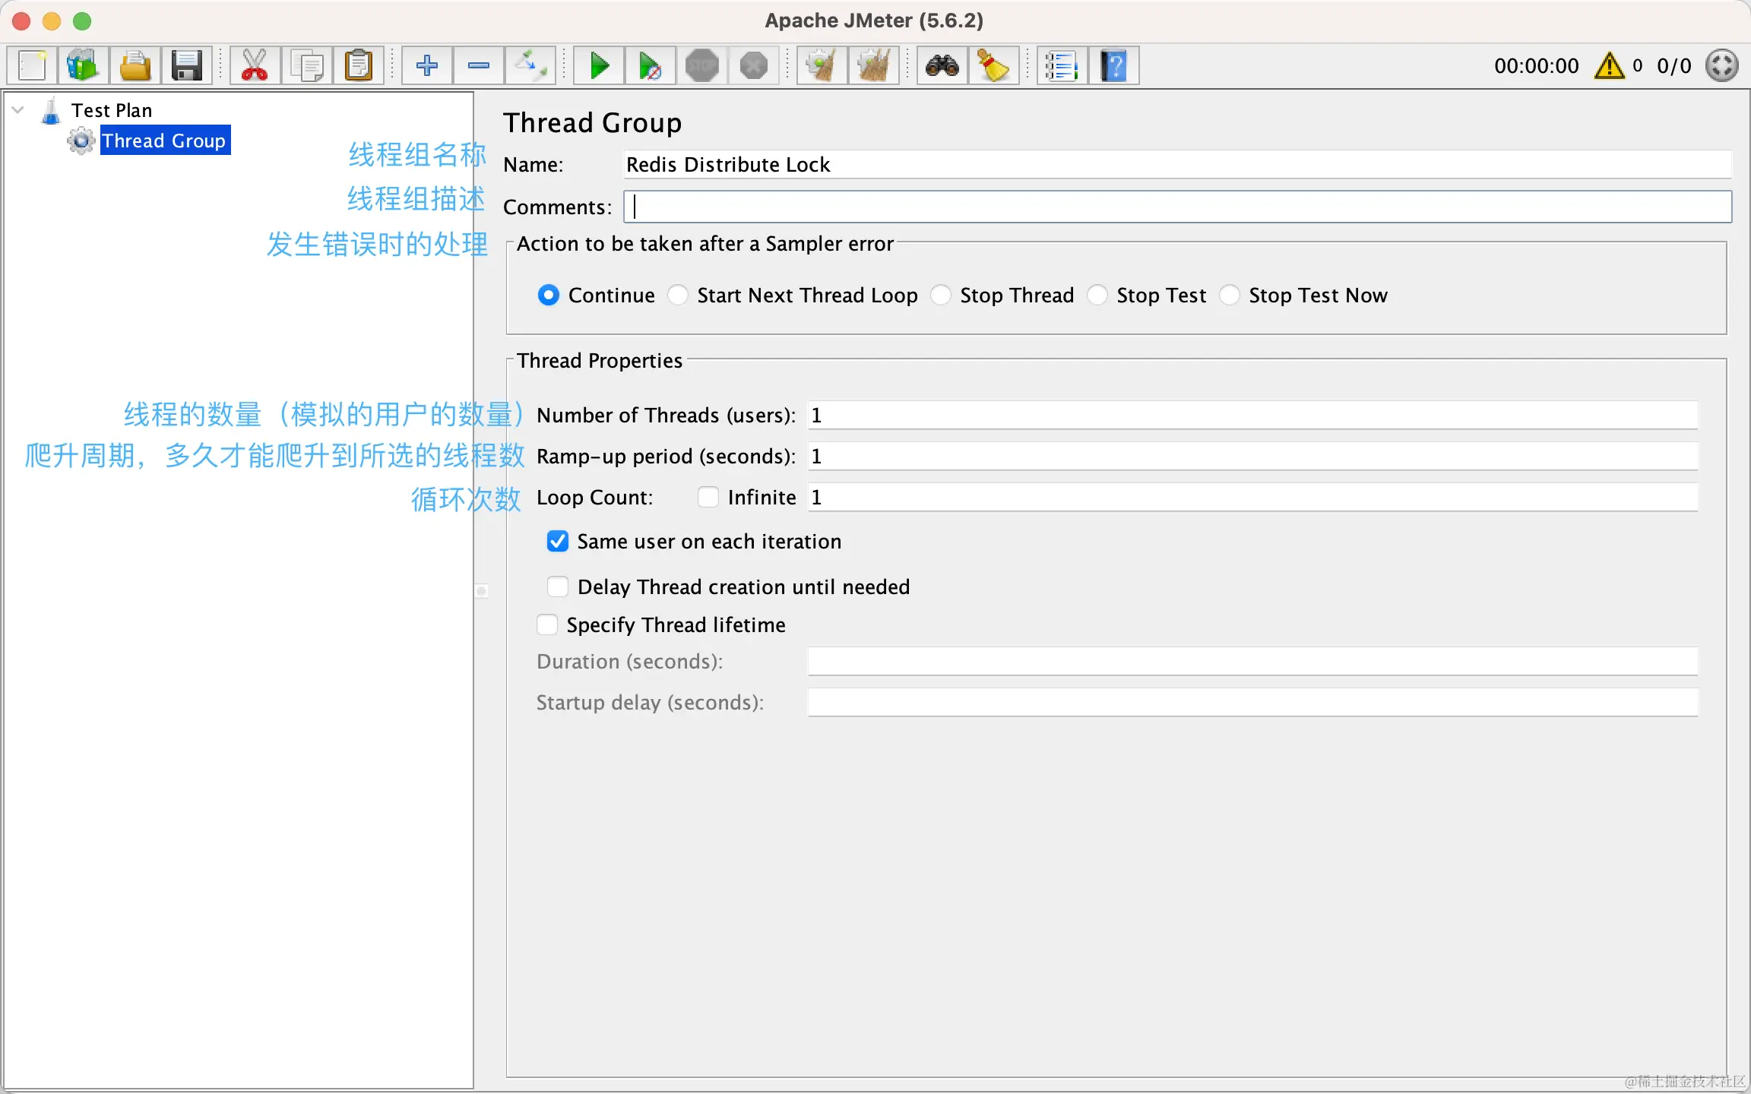Enable the Infinite loop checkbox
The height and width of the screenshot is (1094, 1751).
click(x=708, y=497)
